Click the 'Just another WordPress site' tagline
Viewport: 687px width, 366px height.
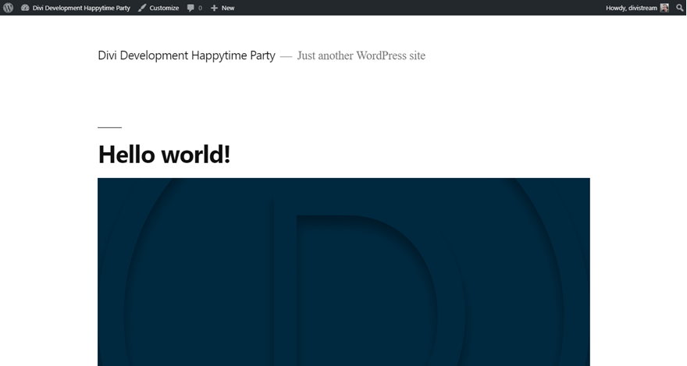pos(361,55)
